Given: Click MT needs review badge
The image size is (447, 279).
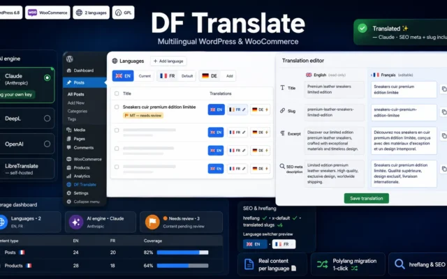Looking at the screenshot, I should [x=143, y=116].
